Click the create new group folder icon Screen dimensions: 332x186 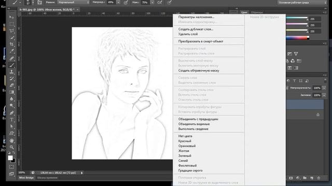pyautogui.click(x=305, y=178)
